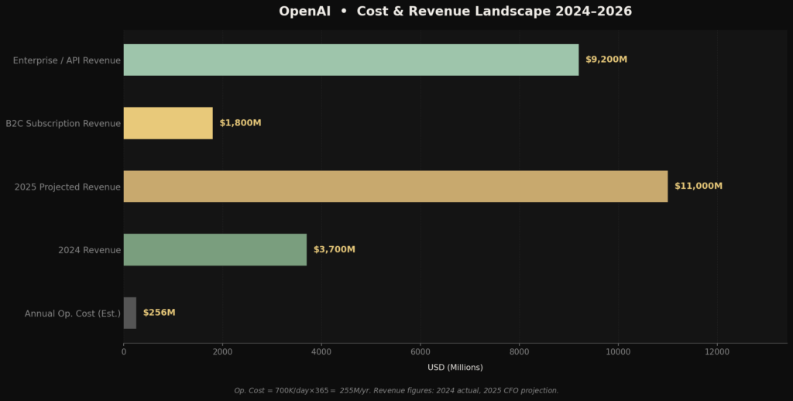Click the 'USD (Millions)' axis title
This screenshot has width=793, height=401.
pyautogui.click(x=455, y=368)
